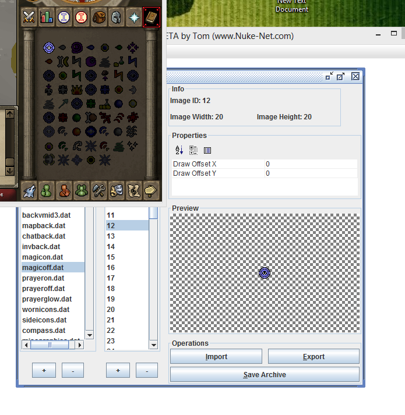Select the L teleport spell icon

[x=91, y=76]
